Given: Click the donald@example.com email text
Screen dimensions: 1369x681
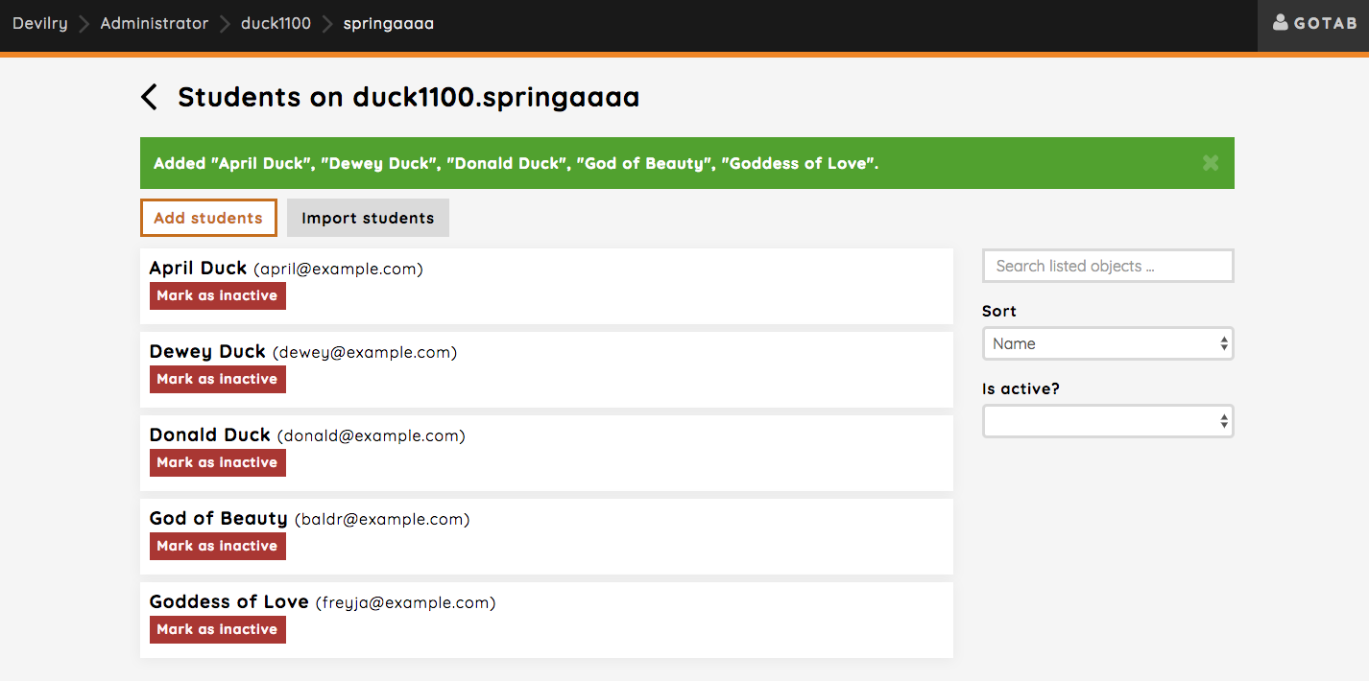Looking at the screenshot, I should (372, 435).
